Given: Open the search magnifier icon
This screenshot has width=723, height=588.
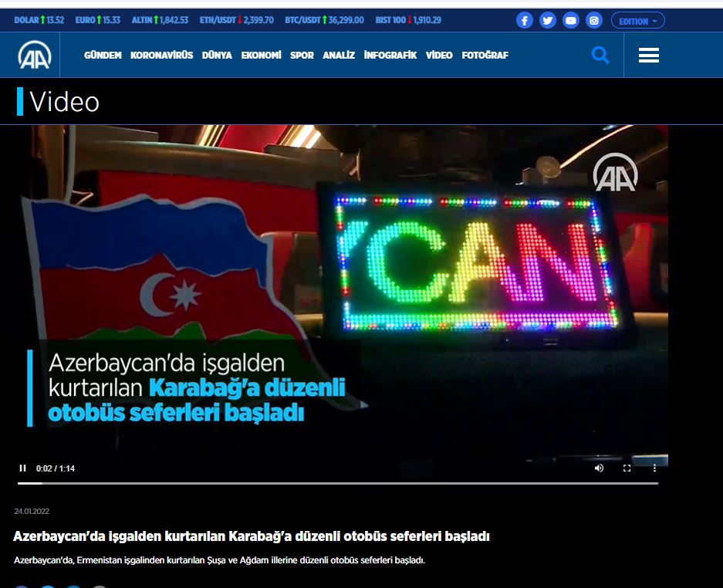Looking at the screenshot, I should tap(600, 55).
